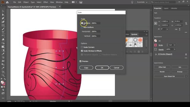The width and height of the screenshot is (190, 107).
Task: Click the Home icon
Action: [x=7, y=2]
